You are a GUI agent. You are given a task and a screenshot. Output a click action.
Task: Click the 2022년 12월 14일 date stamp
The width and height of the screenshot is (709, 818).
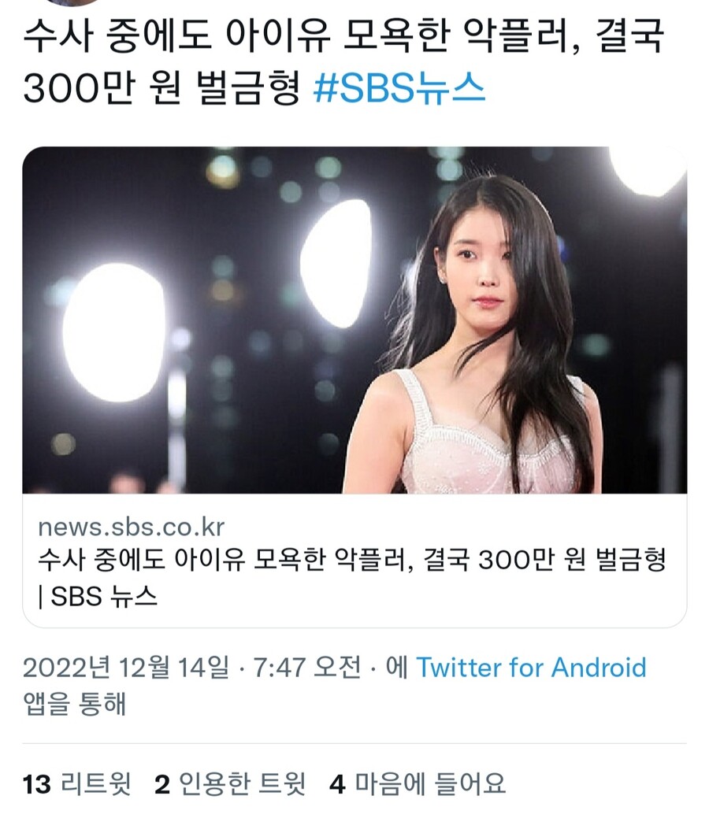[126, 668]
